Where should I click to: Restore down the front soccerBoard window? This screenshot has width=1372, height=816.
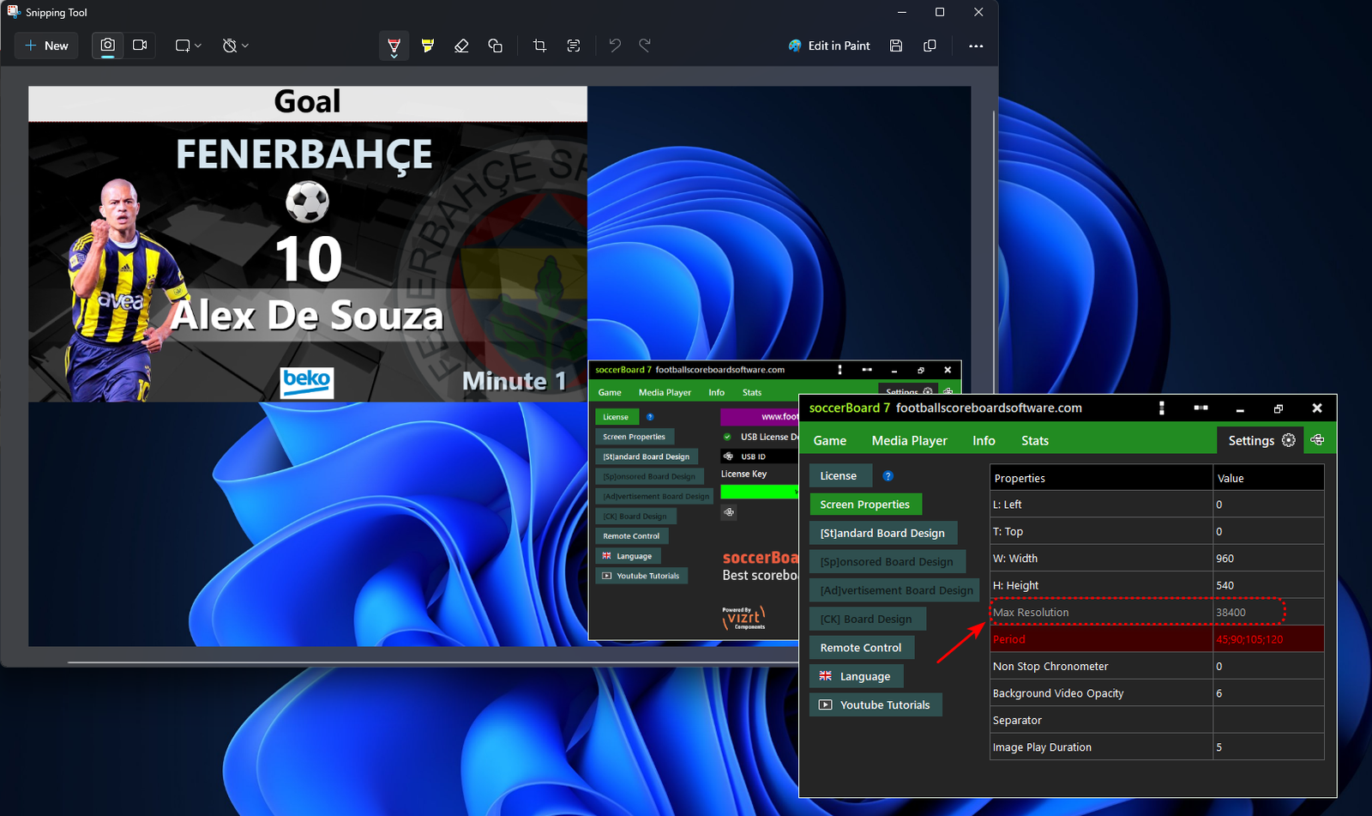click(1278, 408)
